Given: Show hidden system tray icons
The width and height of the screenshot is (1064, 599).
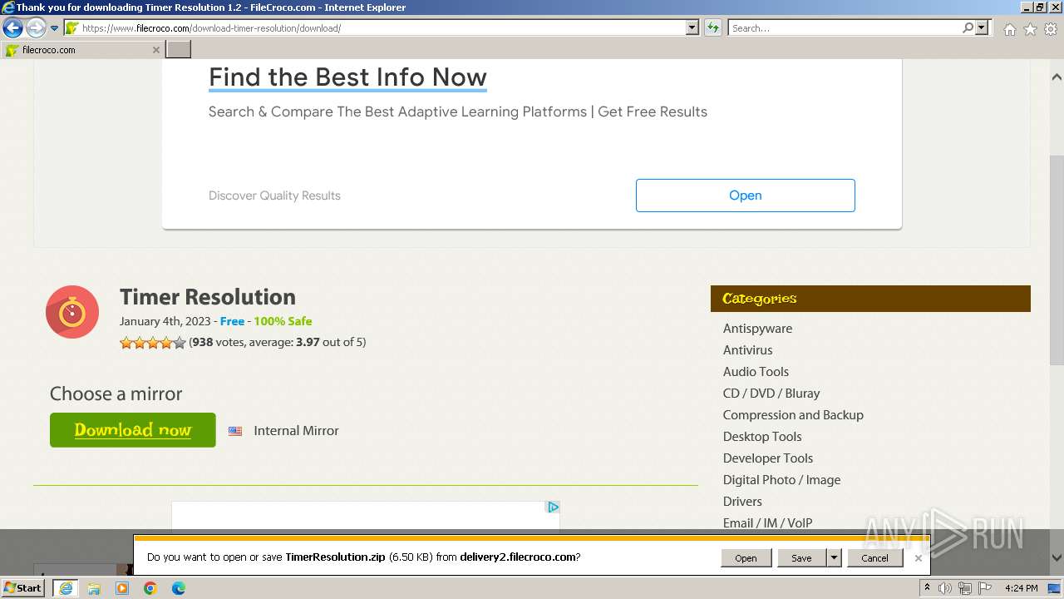Looking at the screenshot, I should [927, 588].
